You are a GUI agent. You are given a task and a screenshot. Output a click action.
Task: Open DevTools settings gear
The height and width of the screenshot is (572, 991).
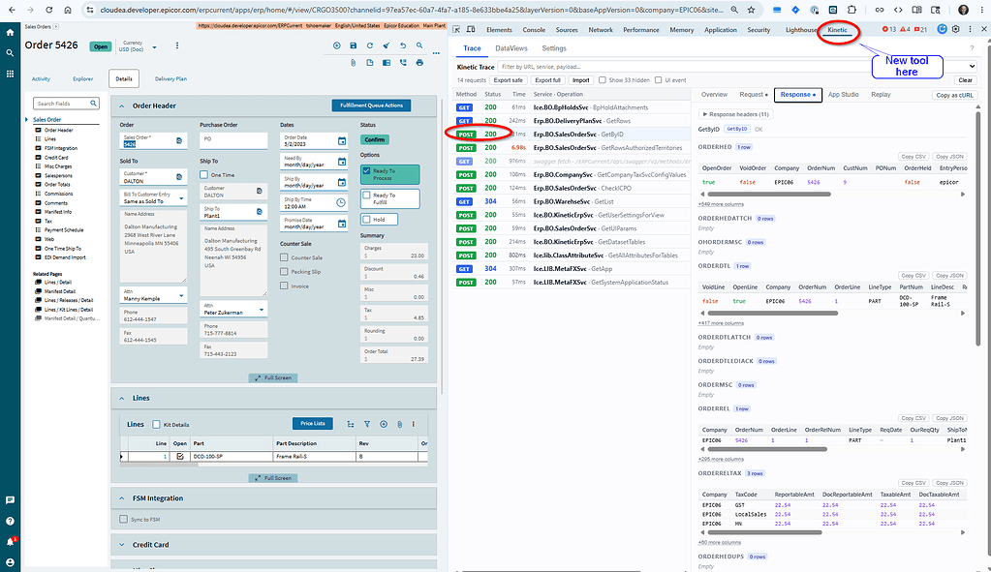pyautogui.click(x=955, y=29)
